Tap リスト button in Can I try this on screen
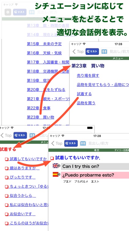 71,143
